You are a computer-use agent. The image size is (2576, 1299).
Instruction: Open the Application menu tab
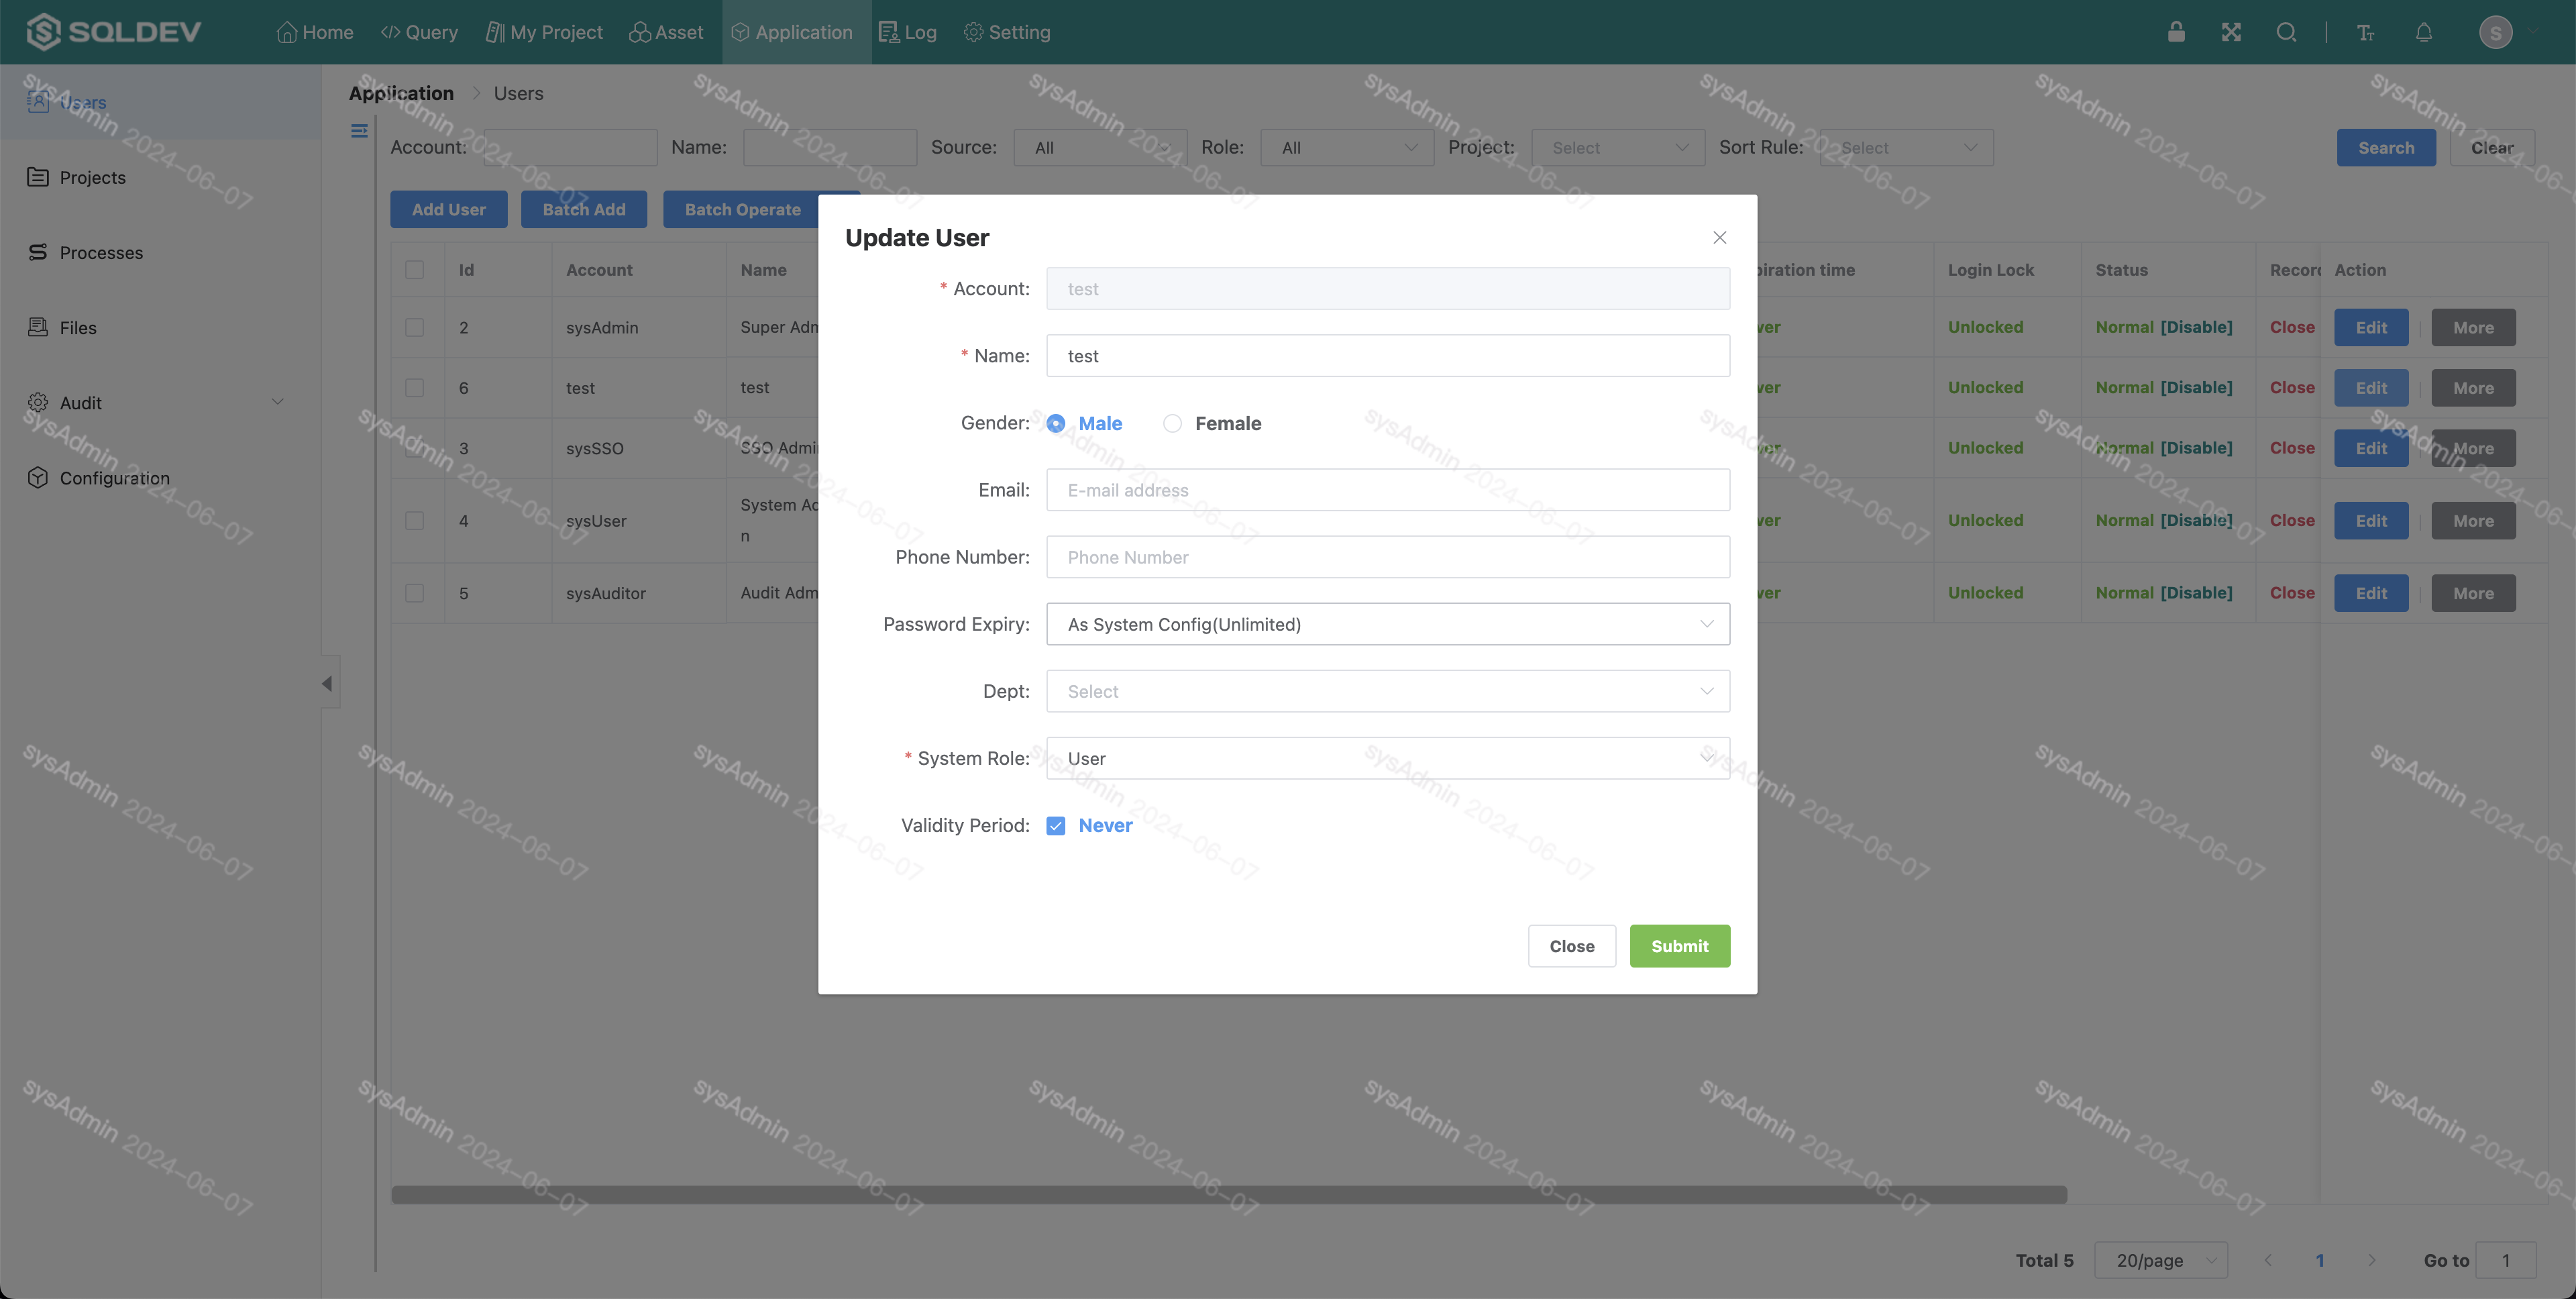[x=796, y=32]
